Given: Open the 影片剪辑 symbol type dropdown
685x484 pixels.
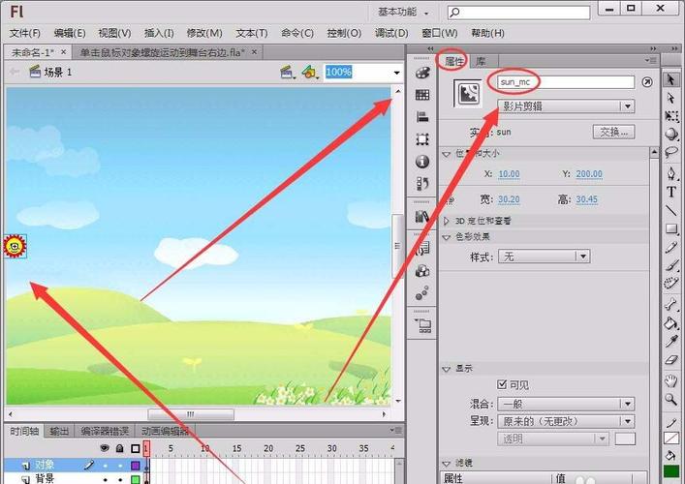Looking at the screenshot, I should click(x=566, y=106).
